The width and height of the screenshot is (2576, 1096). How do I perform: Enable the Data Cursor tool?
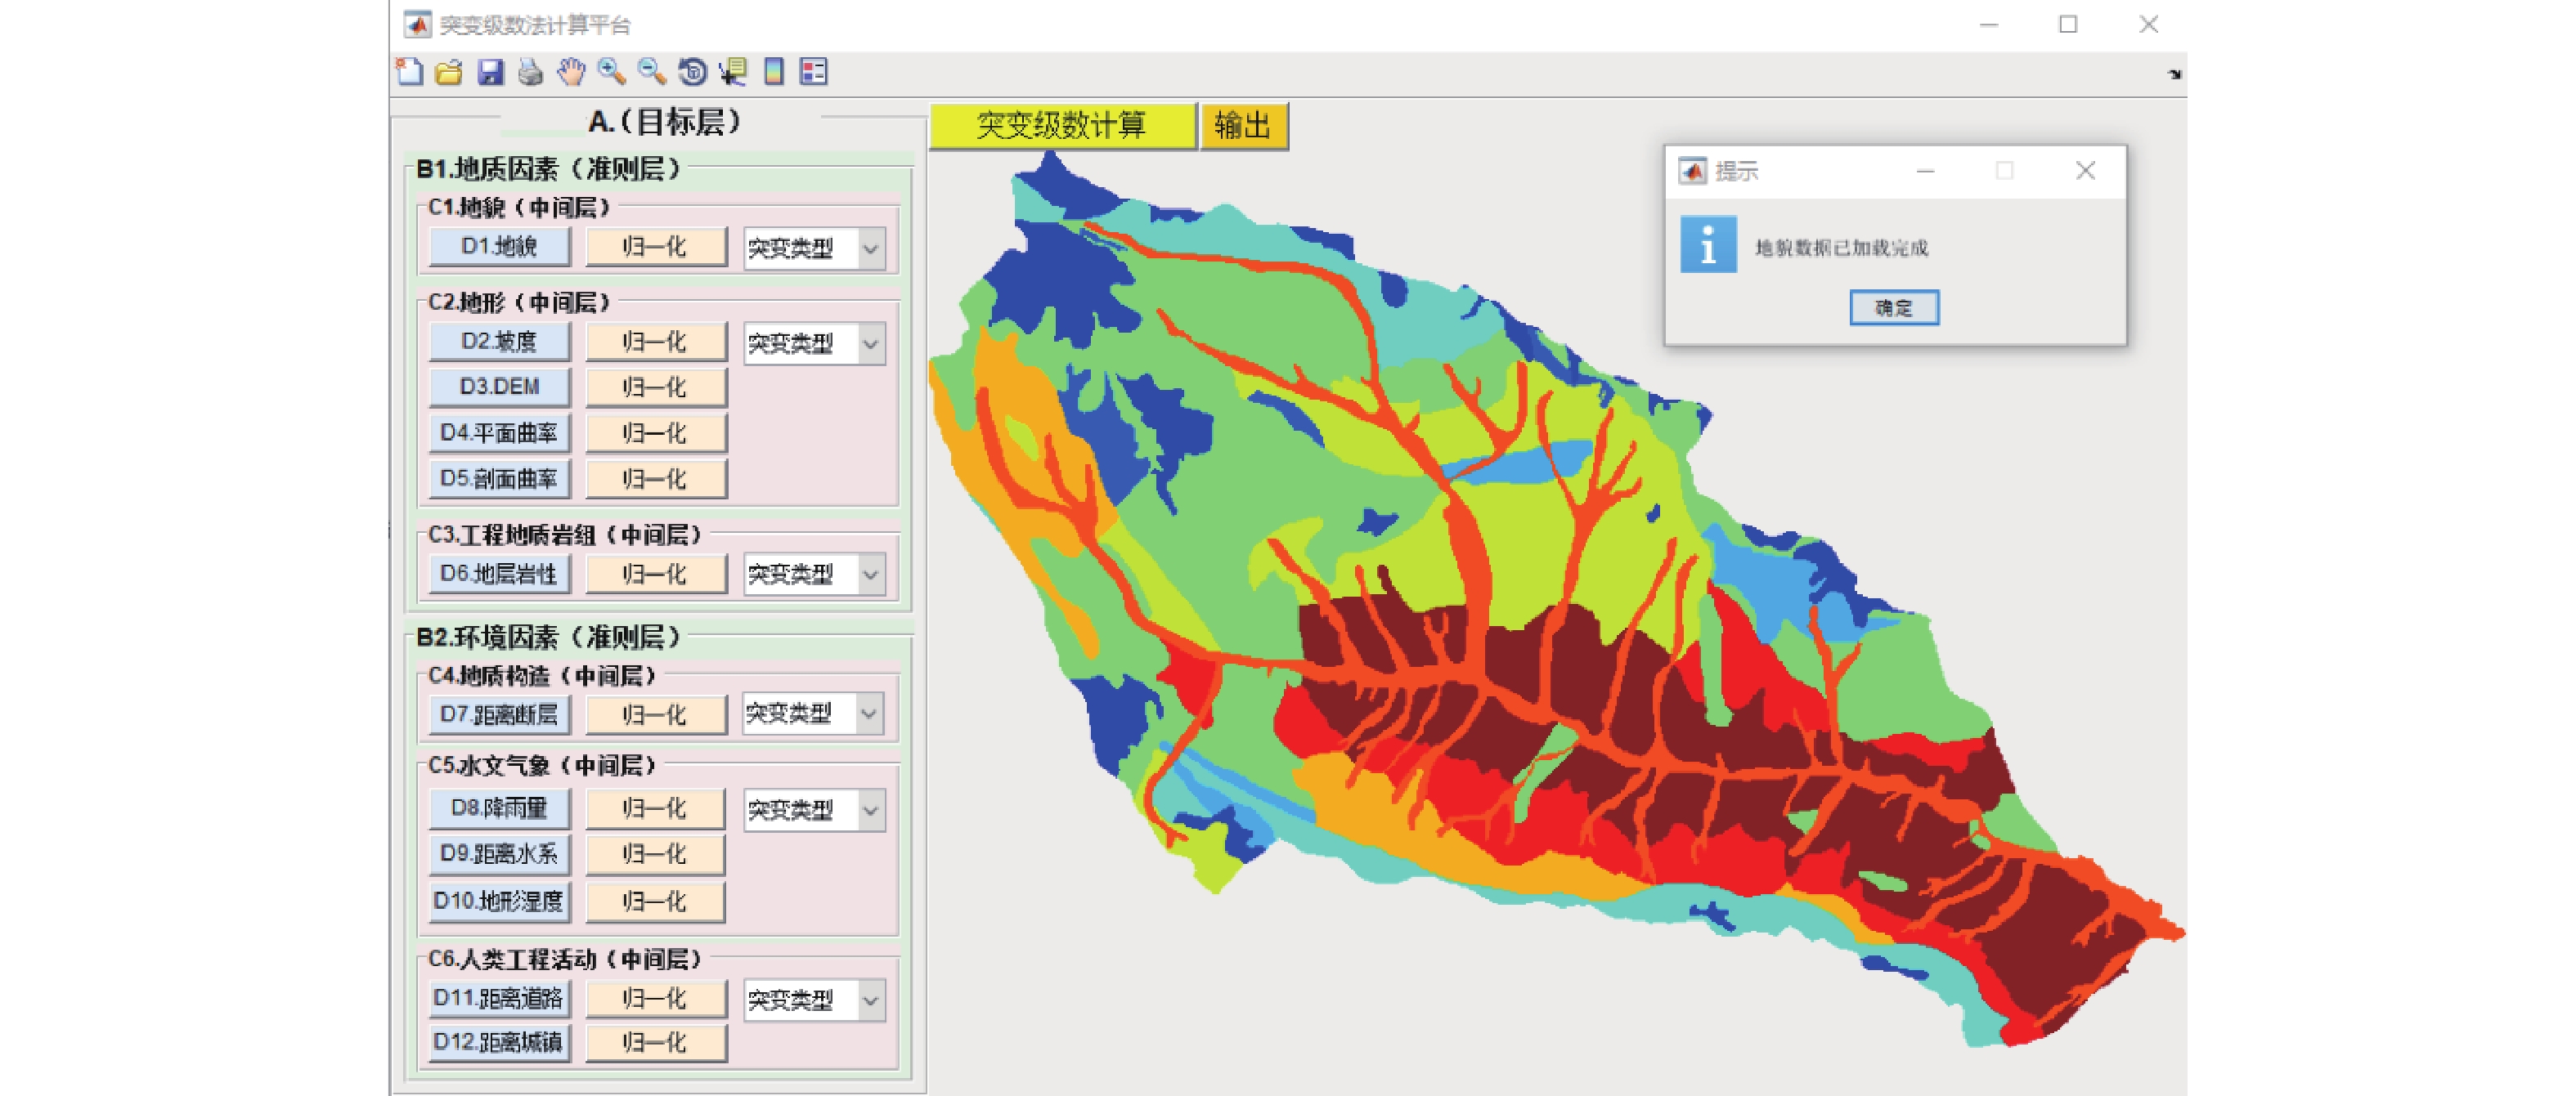point(733,72)
